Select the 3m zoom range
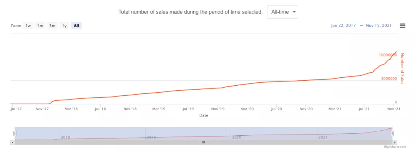The height and width of the screenshot is (153, 415). click(x=52, y=26)
